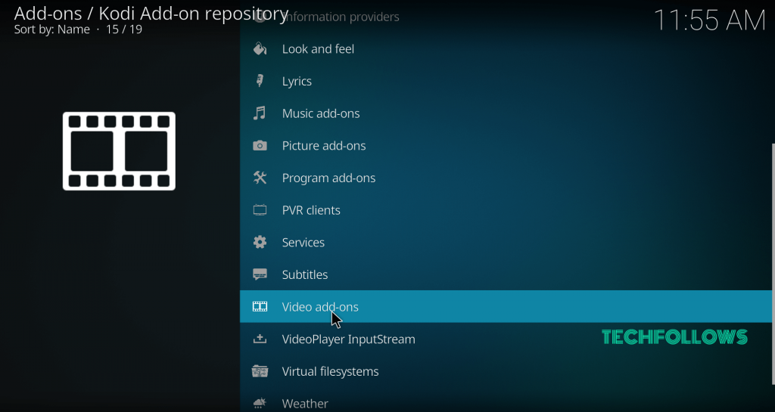Click the 11:55 AM clock
This screenshot has height=412, width=775.
click(x=710, y=20)
